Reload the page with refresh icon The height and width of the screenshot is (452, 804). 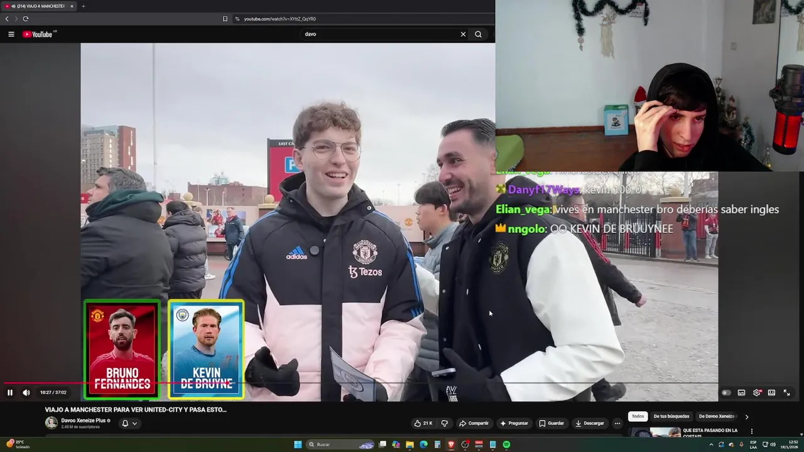(x=26, y=19)
